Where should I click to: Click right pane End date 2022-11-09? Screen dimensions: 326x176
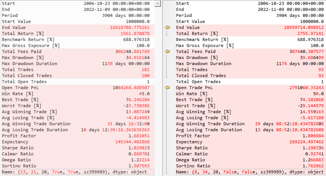coord(291,9)
